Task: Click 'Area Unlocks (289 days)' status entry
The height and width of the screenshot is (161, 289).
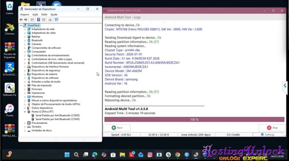Action: 196,135
